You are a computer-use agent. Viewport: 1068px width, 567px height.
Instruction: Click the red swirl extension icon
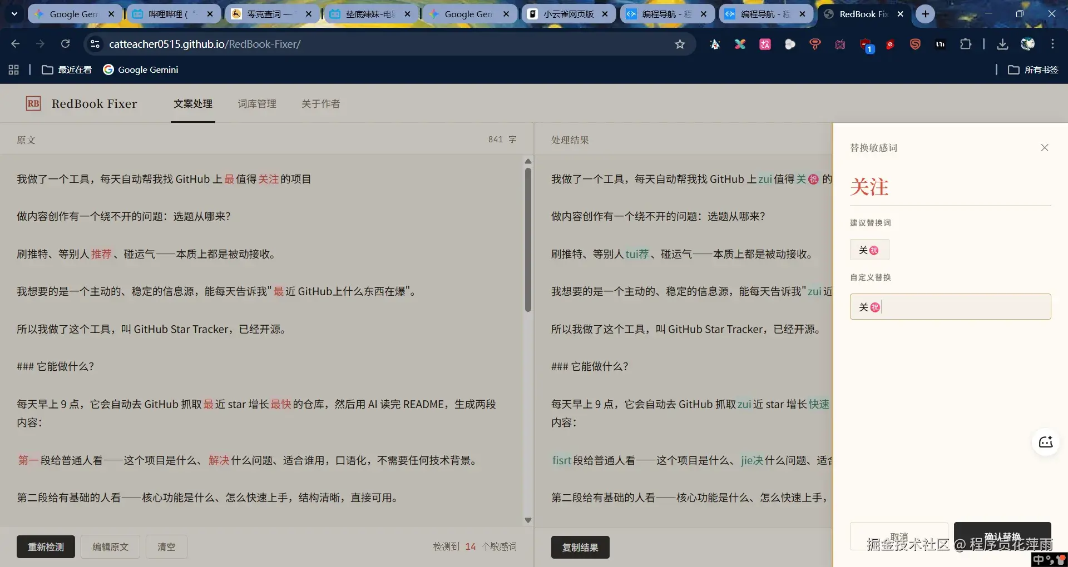pyautogui.click(x=915, y=44)
